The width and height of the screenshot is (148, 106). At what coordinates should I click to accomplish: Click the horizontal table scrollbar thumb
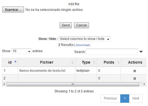coord(73,84)
